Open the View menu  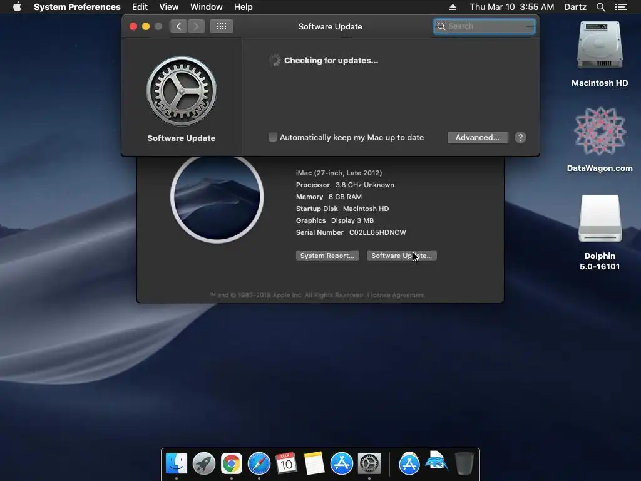168,7
